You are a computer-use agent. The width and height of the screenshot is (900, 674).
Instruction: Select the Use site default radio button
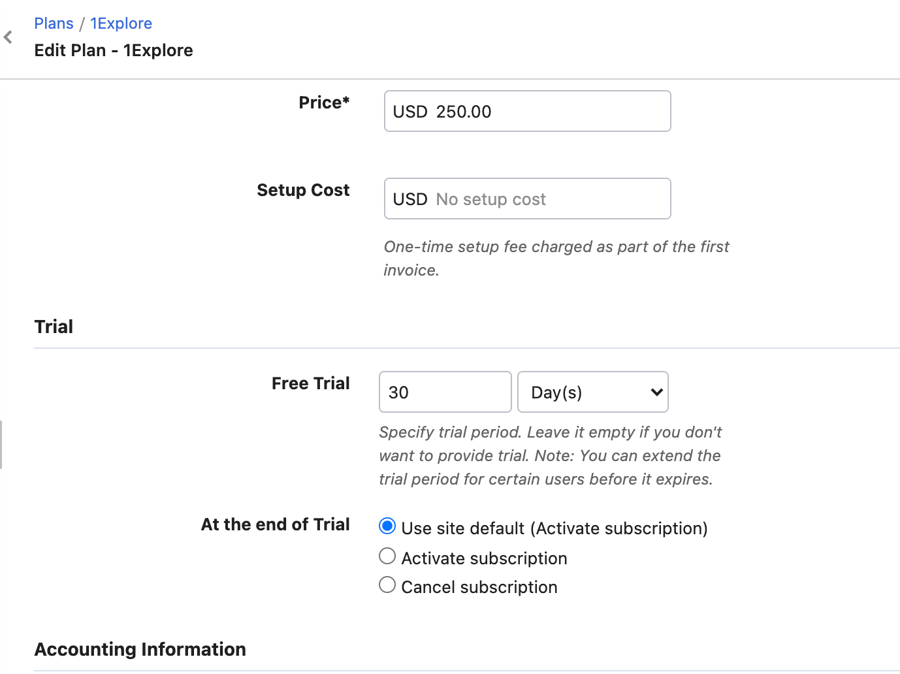pos(387,526)
